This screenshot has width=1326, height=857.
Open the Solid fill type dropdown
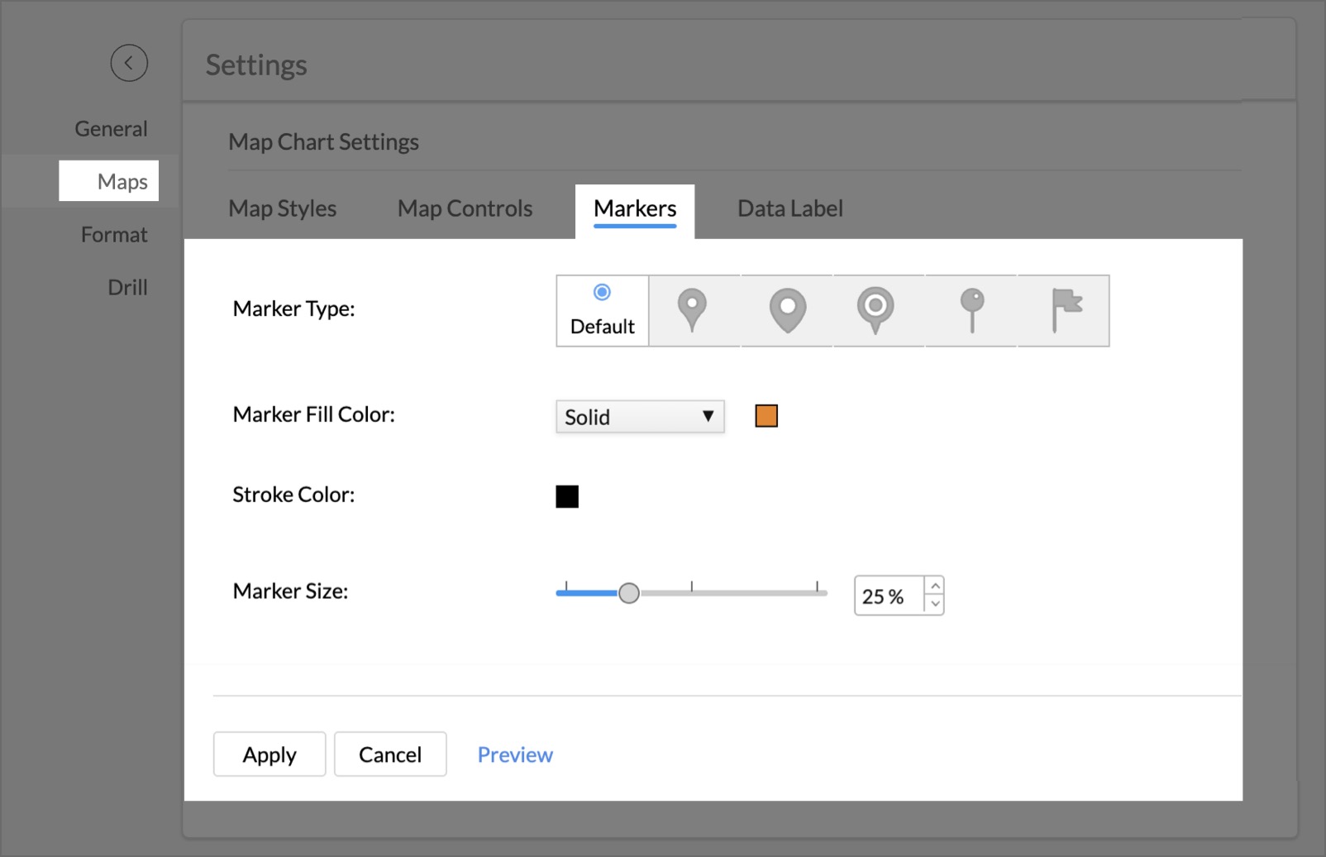(x=640, y=417)
